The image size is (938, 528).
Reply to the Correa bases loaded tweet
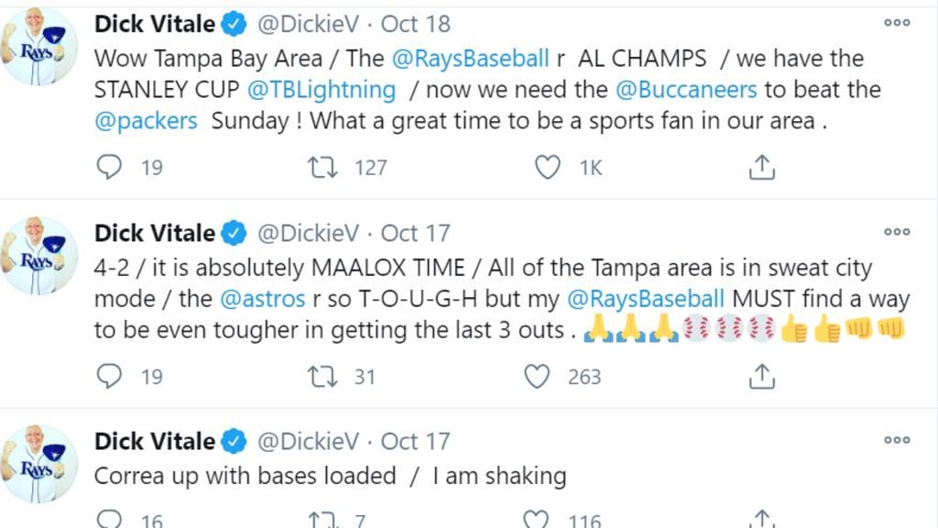coord(109,521)
